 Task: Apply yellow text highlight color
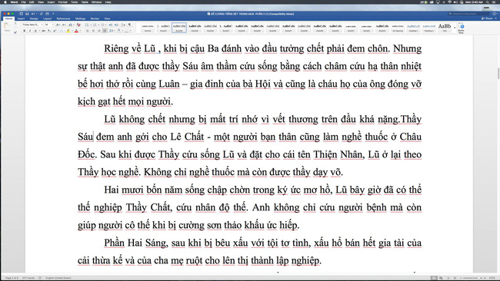click(x=68, y=31)
